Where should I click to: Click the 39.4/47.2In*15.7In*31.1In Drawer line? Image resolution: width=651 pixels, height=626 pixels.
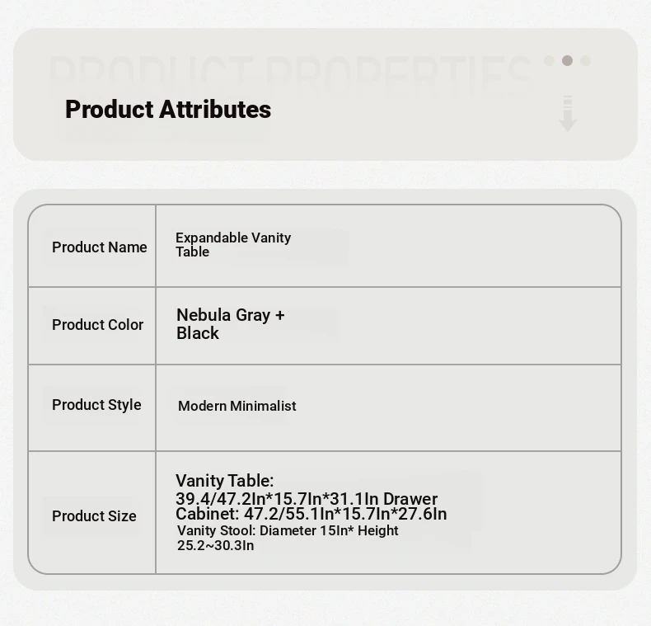point(307,499)
